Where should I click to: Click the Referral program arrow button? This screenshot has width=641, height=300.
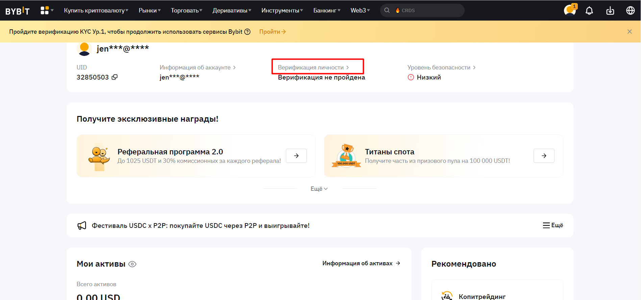tap(296, 156)
